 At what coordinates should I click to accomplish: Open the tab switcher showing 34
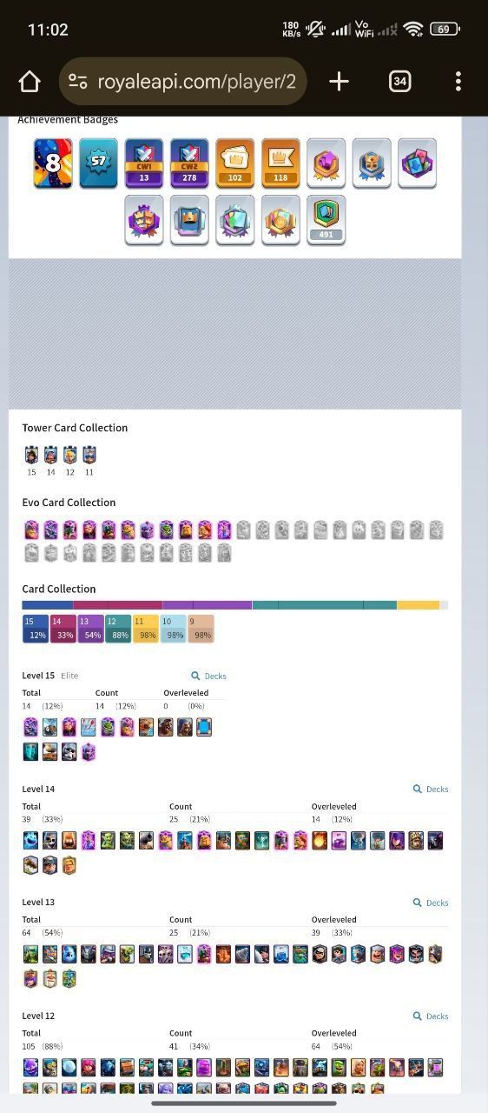399,82
